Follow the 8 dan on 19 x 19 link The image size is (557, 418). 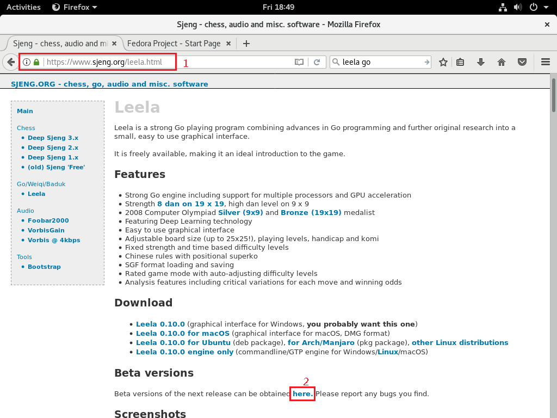(x=191, y=204)
